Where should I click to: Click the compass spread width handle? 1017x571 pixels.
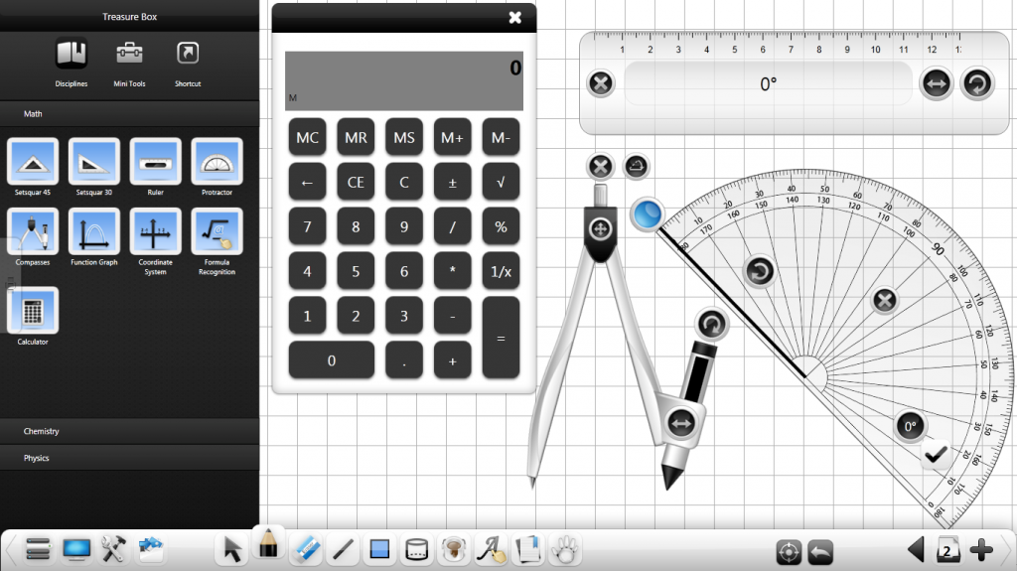click(x=681, y=424)
